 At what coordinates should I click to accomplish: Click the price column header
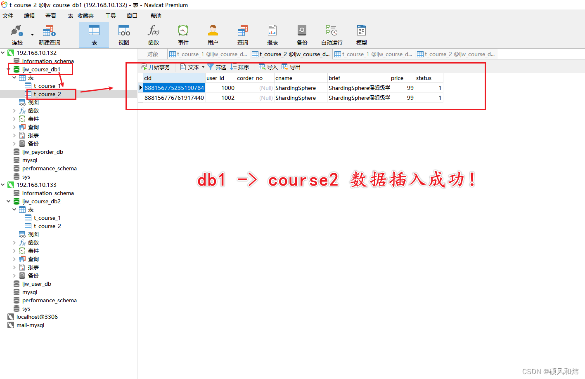402,78
